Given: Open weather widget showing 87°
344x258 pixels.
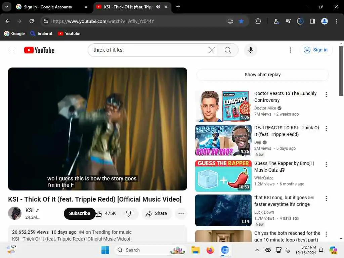Looking at the screenshot, I should pyautogui.click(x=11, y=250).
